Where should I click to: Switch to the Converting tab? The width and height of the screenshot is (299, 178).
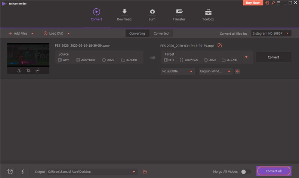tap(137, 34)
